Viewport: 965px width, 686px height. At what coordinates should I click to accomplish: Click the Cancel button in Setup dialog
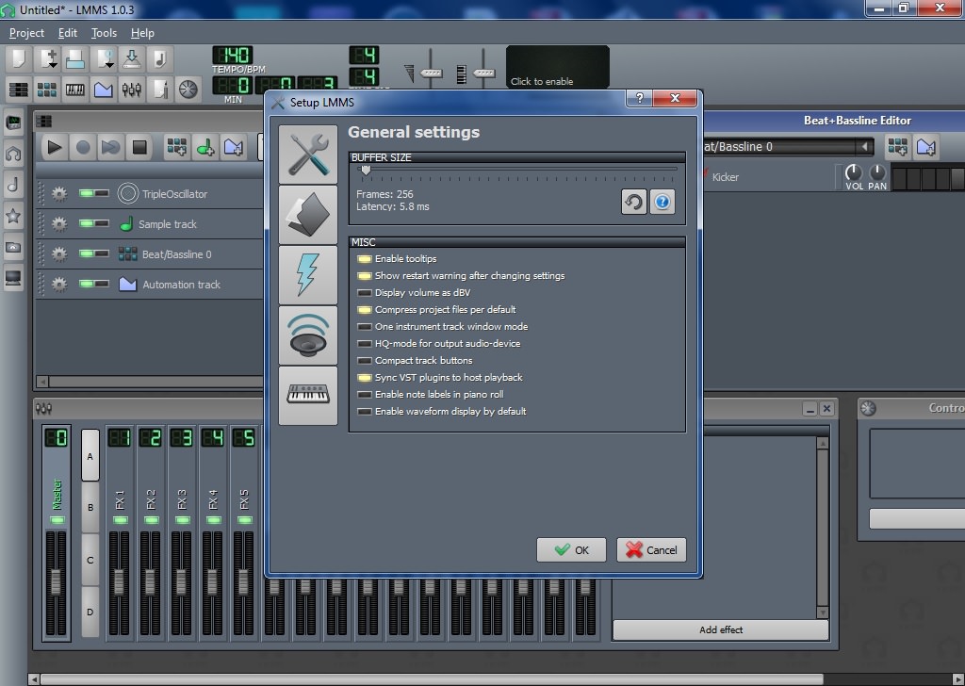tap(650, 549)
